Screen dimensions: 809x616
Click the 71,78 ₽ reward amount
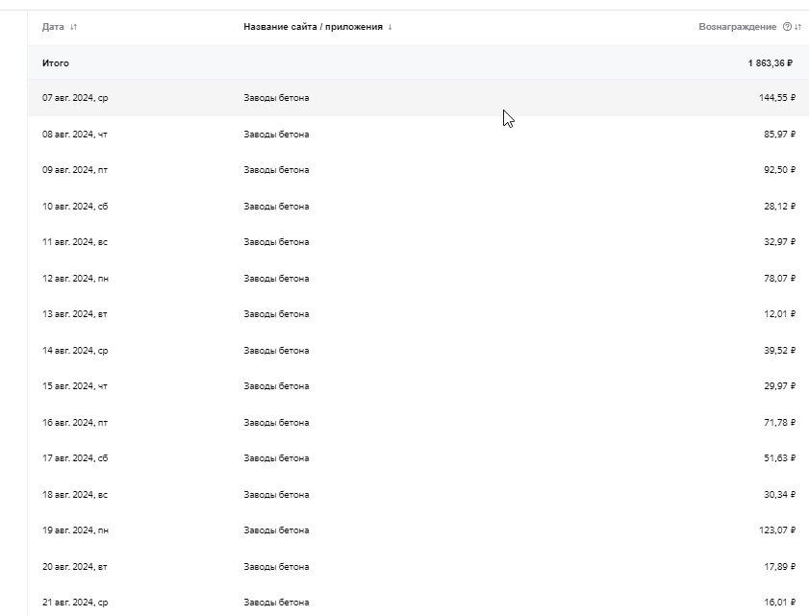pos(779,423)
